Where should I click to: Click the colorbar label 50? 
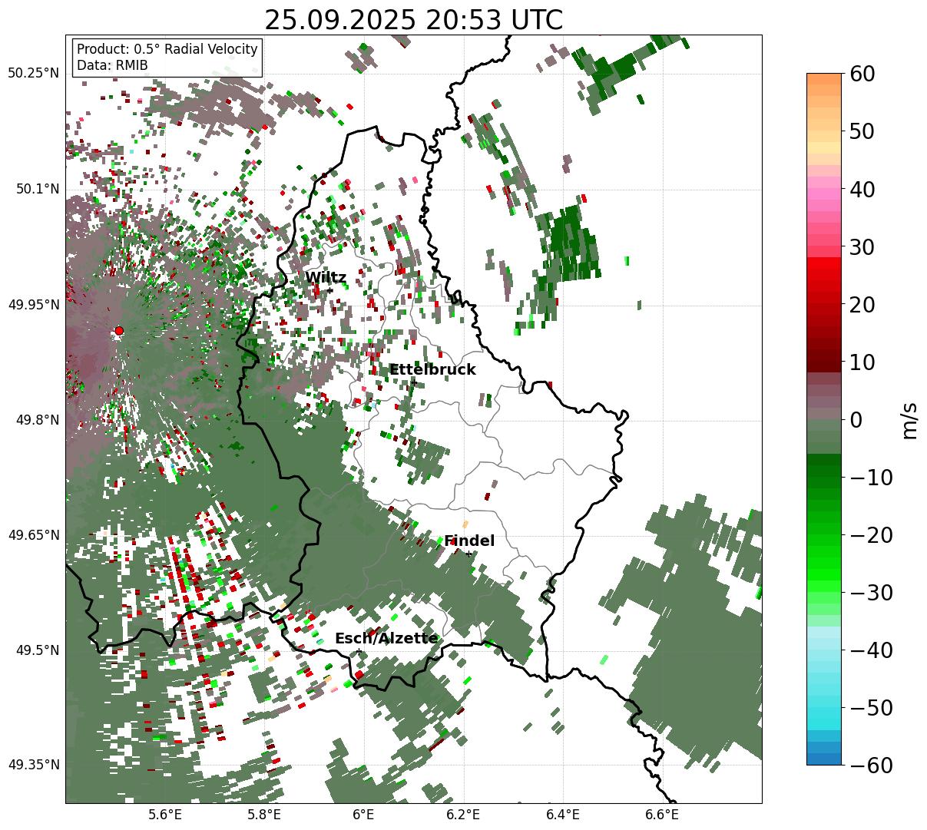(863, 131)
